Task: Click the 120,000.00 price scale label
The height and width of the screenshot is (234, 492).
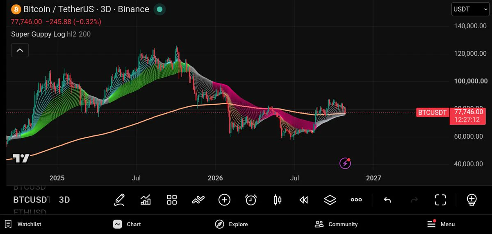Action: pyautogui.click(x=470, y=53)
